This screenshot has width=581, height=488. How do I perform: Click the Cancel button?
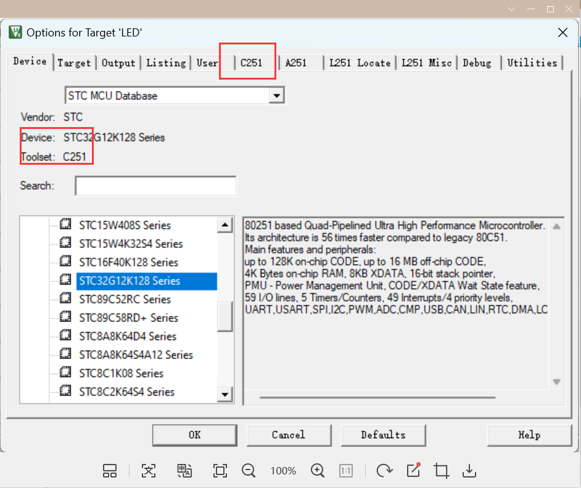(289, 435)
